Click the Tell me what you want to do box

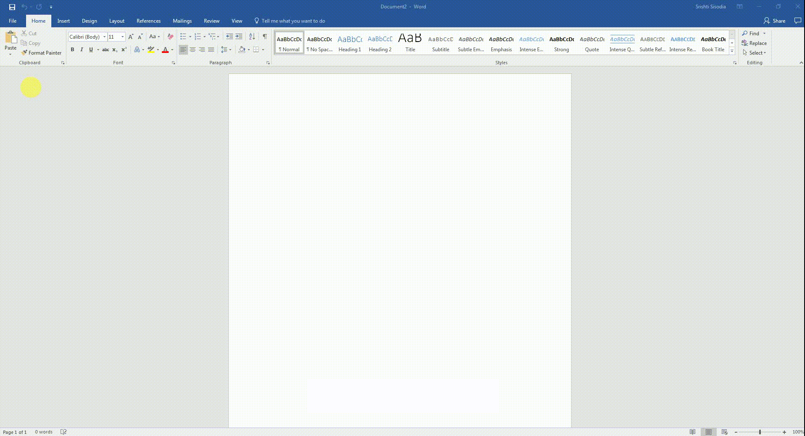point(290,21)
